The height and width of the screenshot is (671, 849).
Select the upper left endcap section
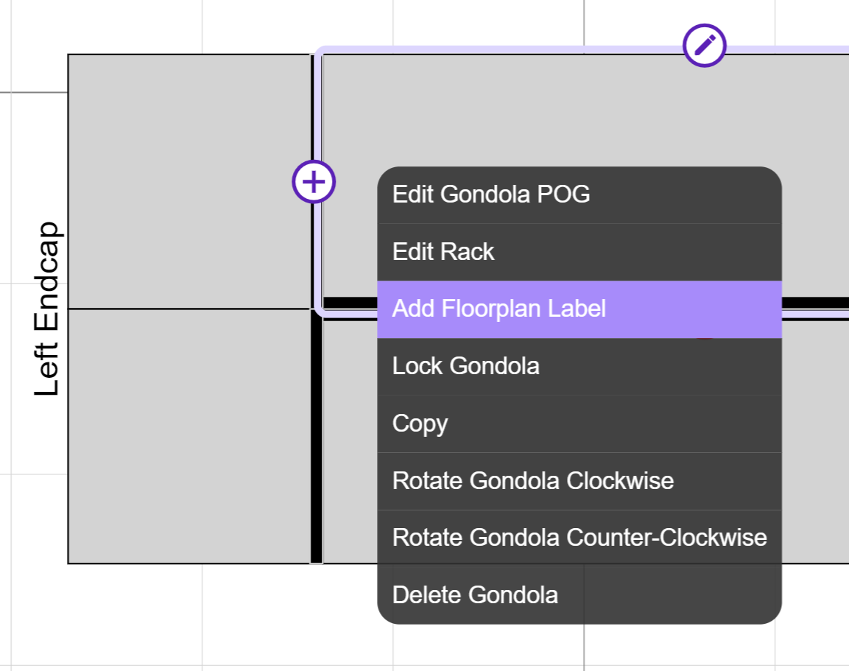(189, 181)
